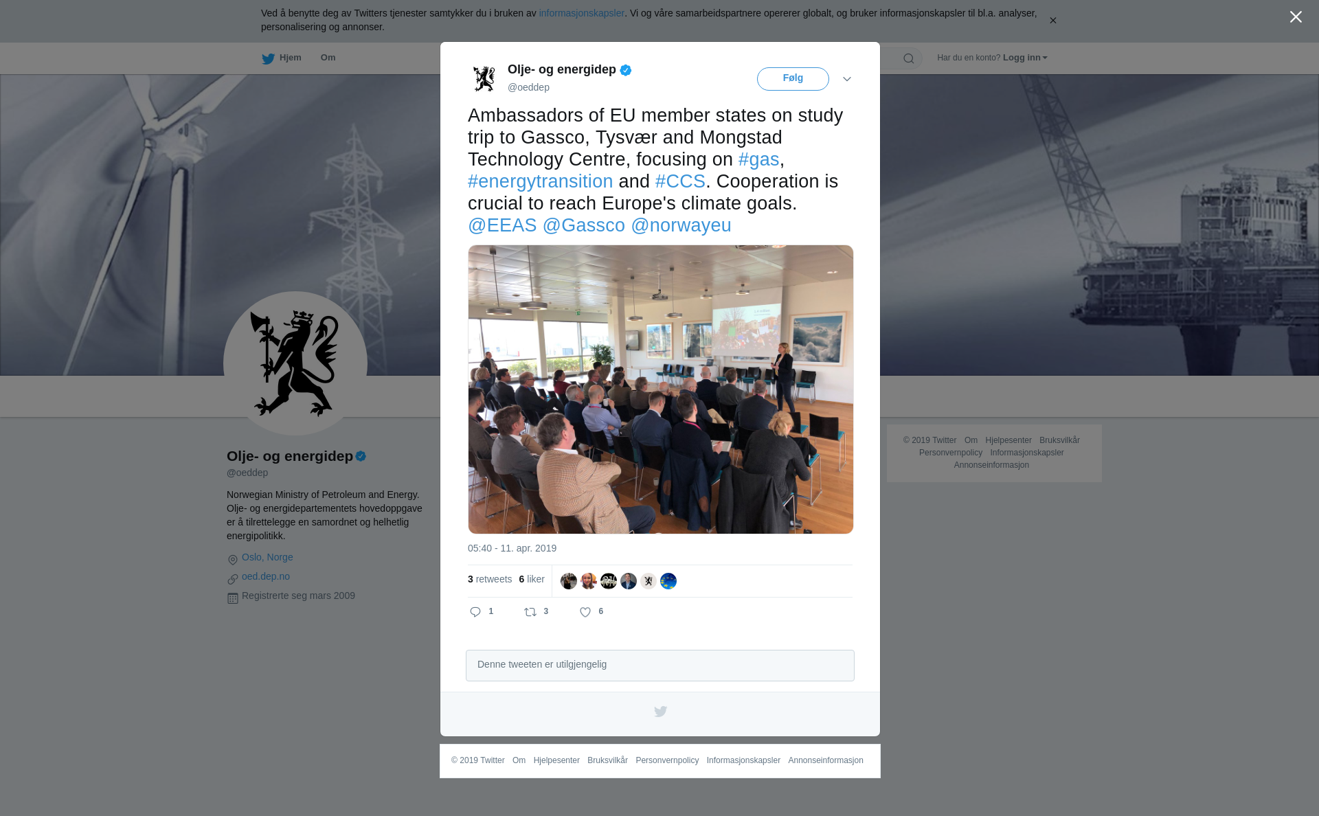Image resolution: width=1319 pixels, height=816 pixels.
Task: Open the Logg inn dropdown
Action: [x=1025, y=58]
